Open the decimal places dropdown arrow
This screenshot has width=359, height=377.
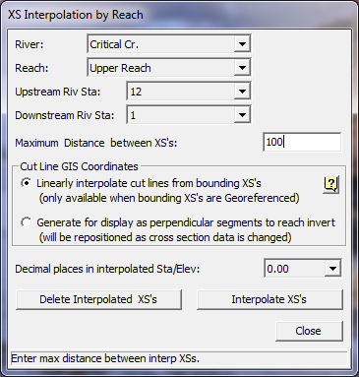pyautogui.click(x=332, y=269)
